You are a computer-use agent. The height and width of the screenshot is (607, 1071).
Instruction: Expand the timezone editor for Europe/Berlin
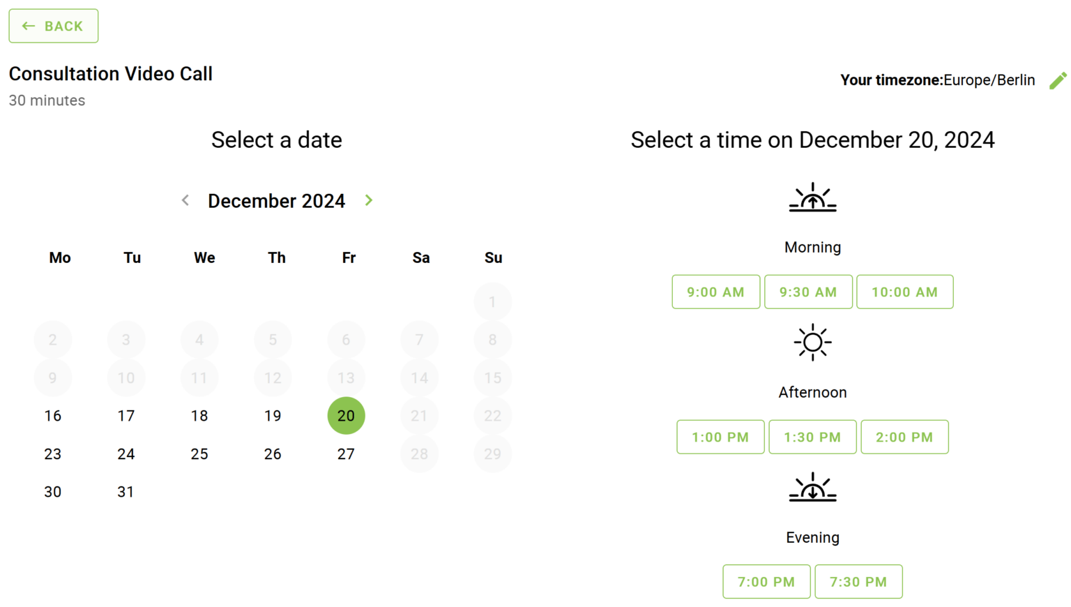[x=1058, y=80]
